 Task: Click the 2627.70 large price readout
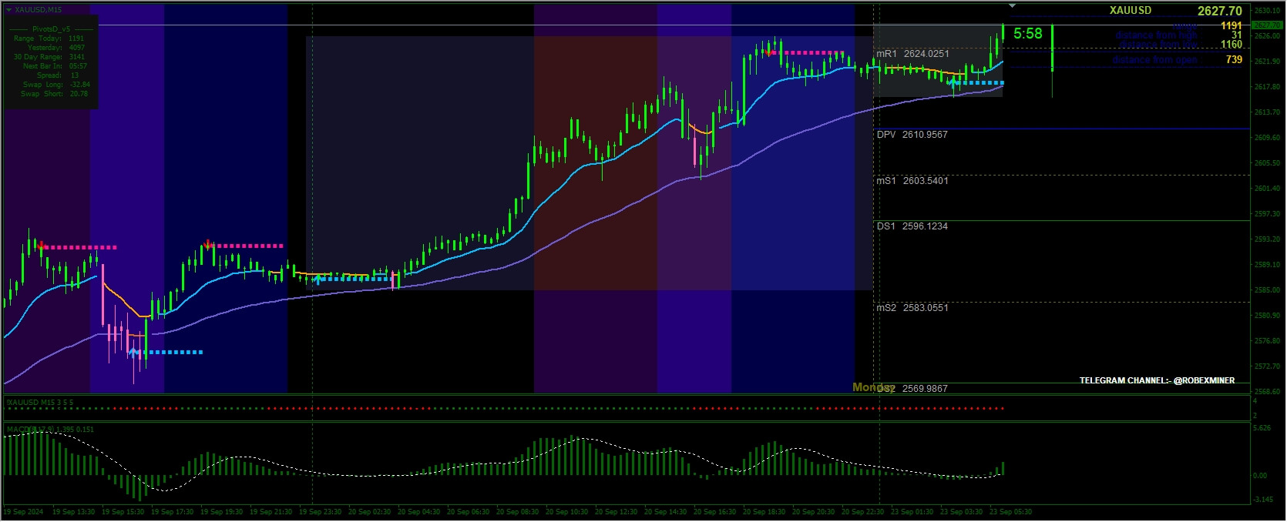coord(1220,11)
